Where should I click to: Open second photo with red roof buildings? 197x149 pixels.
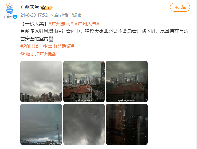[x=84, y=81]
